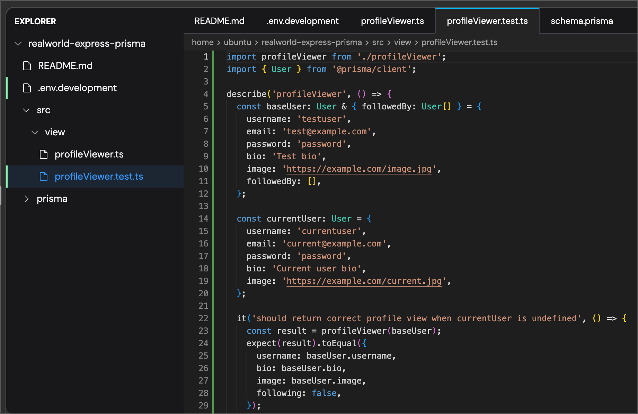Click the realworld-express-prisma folder label
This screenshot has width=638, height=414.
click(x=87, y=44)
